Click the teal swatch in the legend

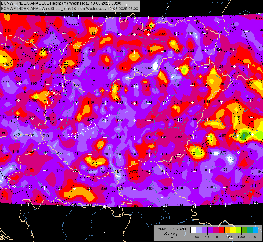click(x=250, y=230)
